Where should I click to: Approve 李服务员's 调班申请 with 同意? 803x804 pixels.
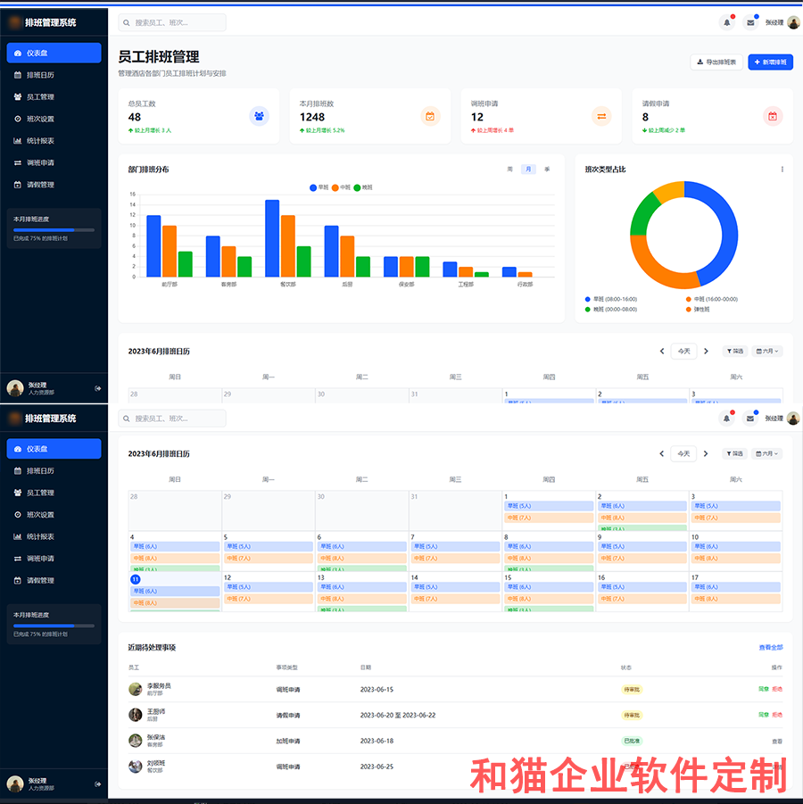[x=764, y=689]
